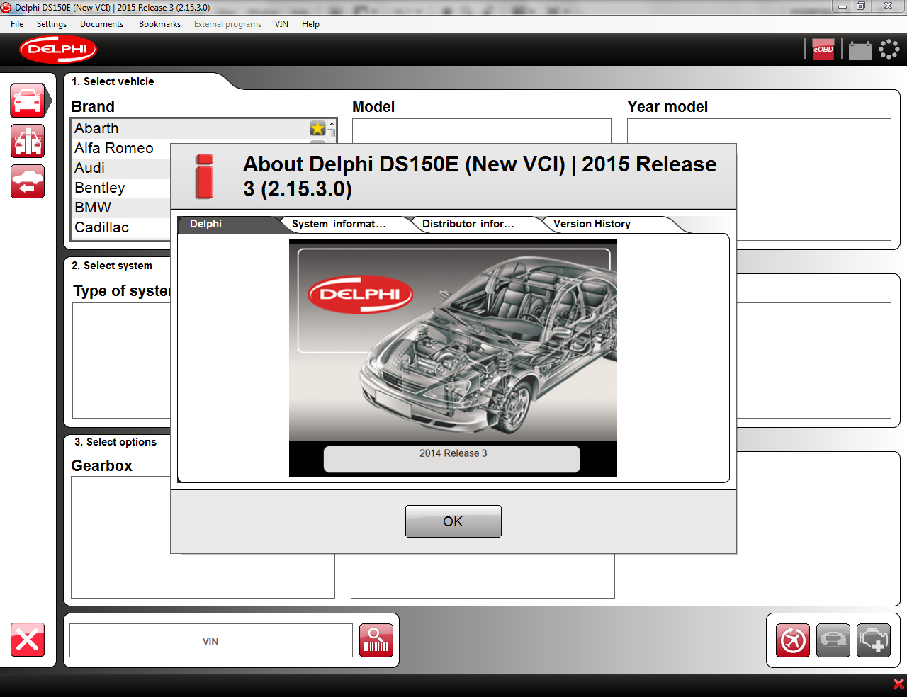Select BMW in the Brand list

pos(122,208)
